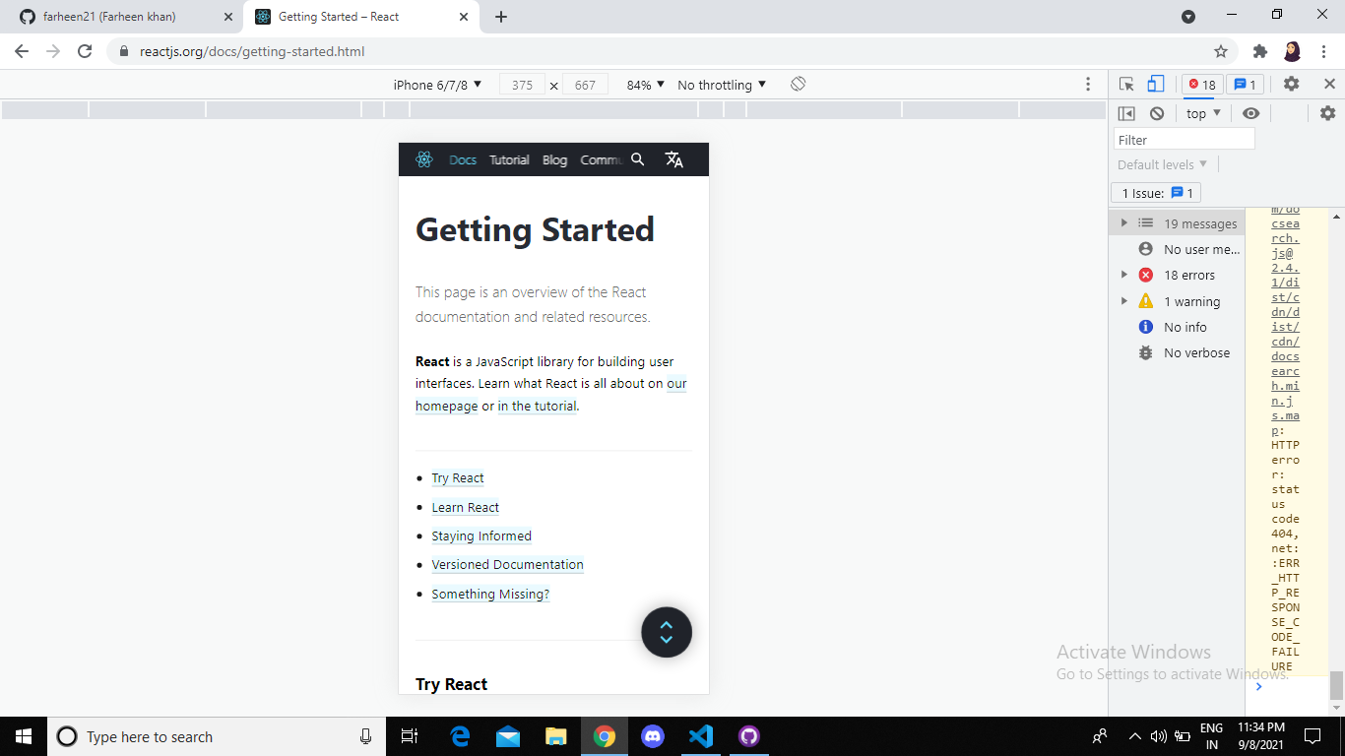Click the floating navigation toggle button
The width and height of the screenshot is (1345, 756).
[667, 632]
